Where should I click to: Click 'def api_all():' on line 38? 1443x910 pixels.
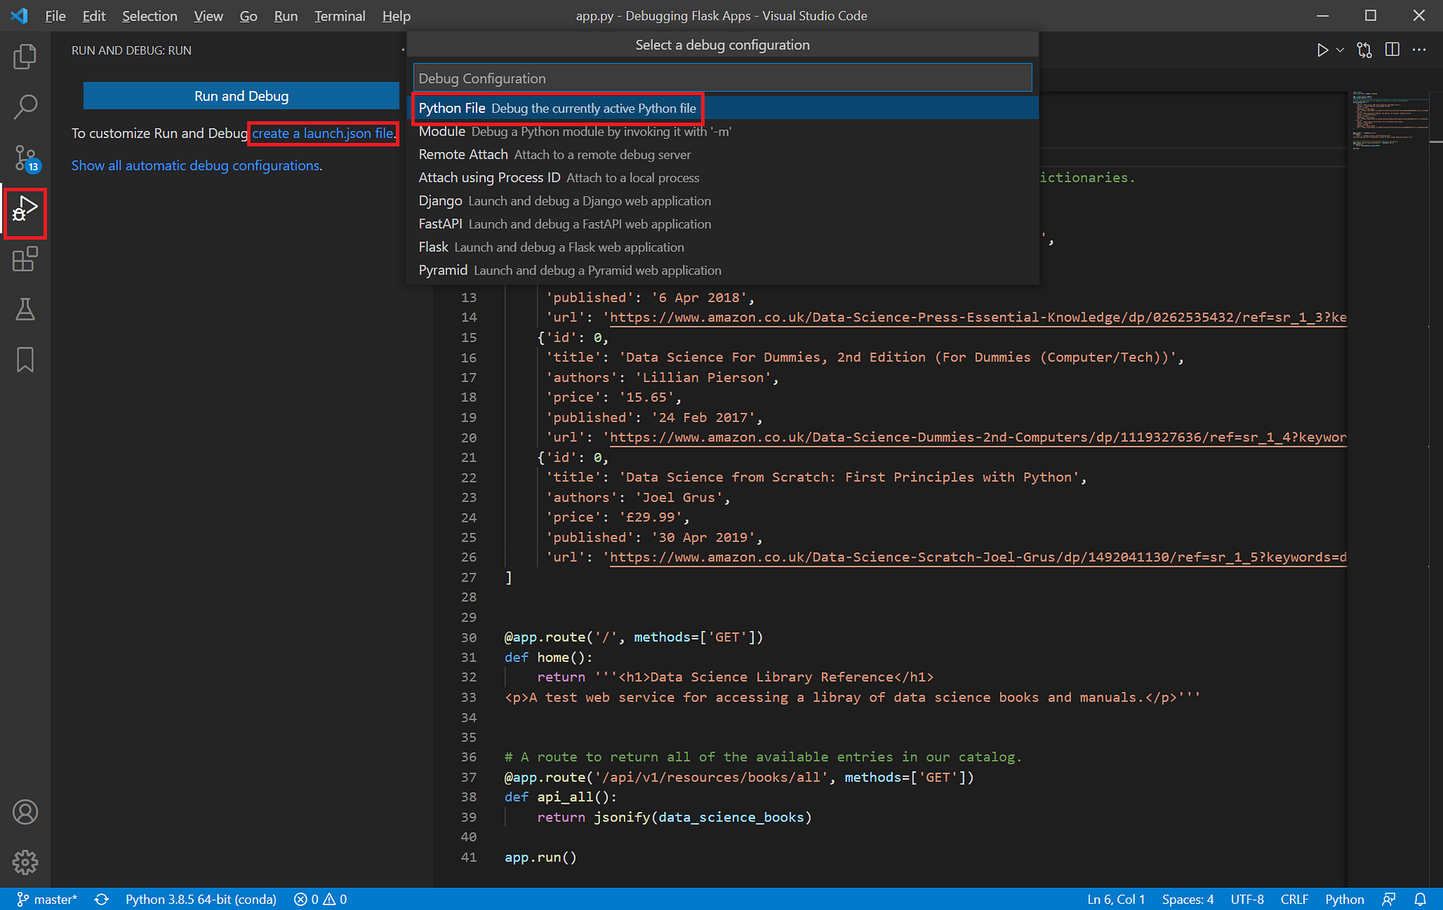pos(561,797)
